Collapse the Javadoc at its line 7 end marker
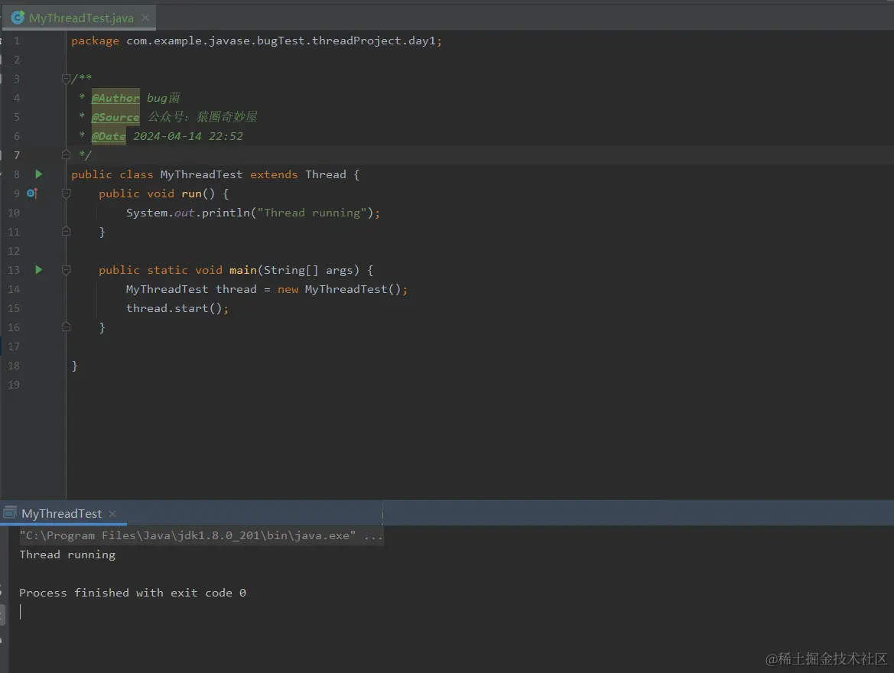 (66, 154)
